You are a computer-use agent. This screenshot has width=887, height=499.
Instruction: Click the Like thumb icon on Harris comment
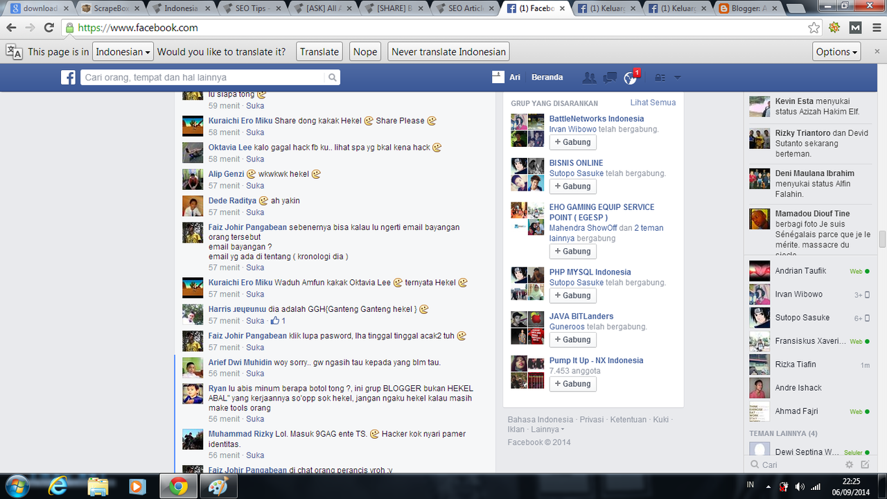tap(274, 321)
